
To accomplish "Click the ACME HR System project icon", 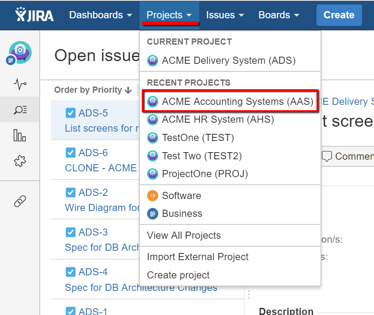I will 152,120.
